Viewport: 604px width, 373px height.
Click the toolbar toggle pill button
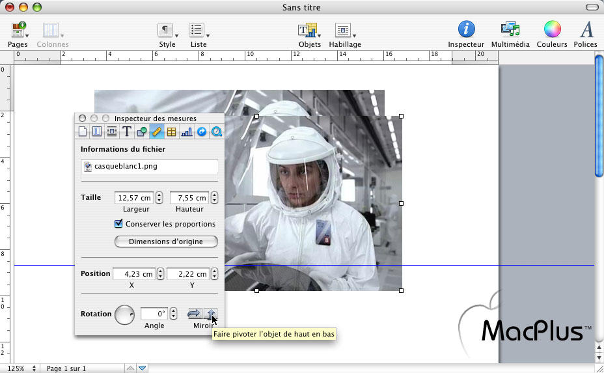pos(592,7)
